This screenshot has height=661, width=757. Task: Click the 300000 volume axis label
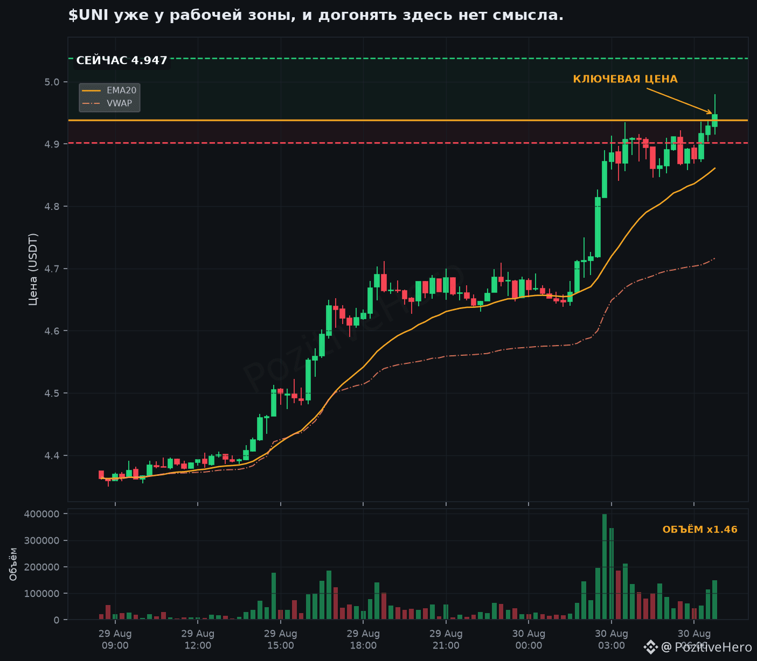click(42, 540)
